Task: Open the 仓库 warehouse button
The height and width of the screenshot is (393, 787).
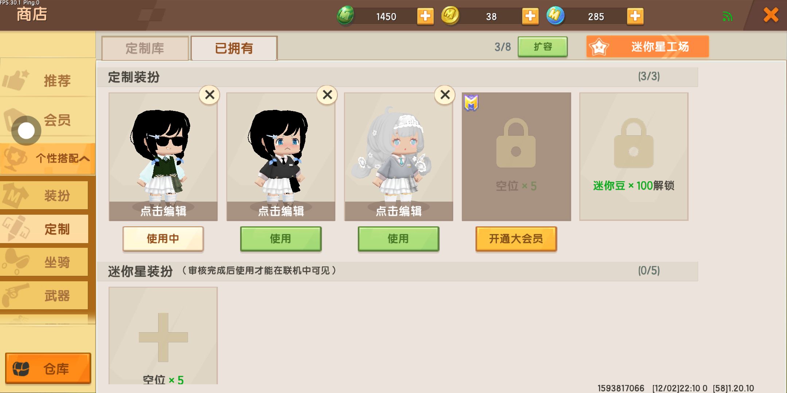Action: coord(48,368)
